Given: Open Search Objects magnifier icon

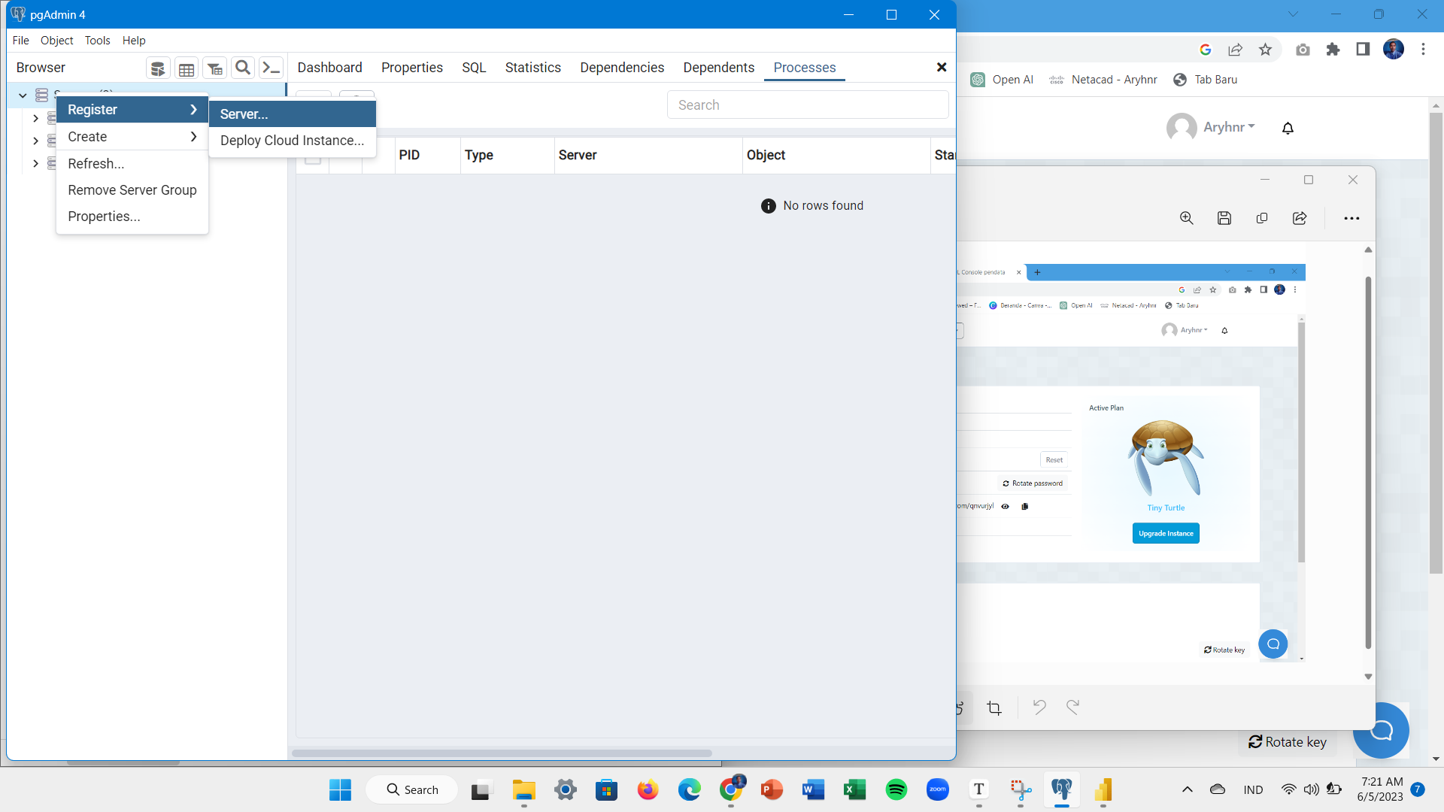Looking at the screenshot, I should point(242,68).
